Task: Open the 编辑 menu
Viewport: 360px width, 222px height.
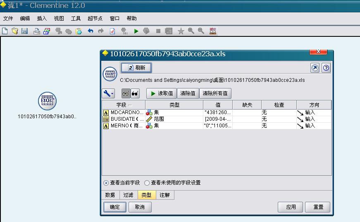Action: 25,19
